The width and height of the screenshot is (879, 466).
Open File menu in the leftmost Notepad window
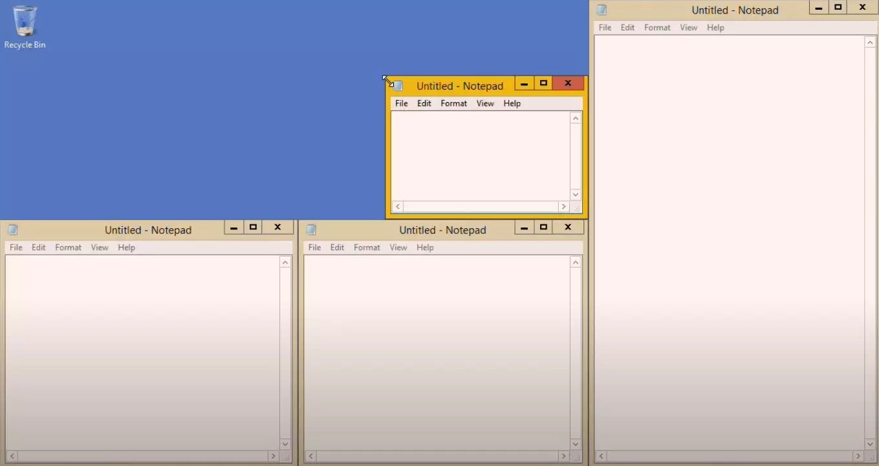16,248
